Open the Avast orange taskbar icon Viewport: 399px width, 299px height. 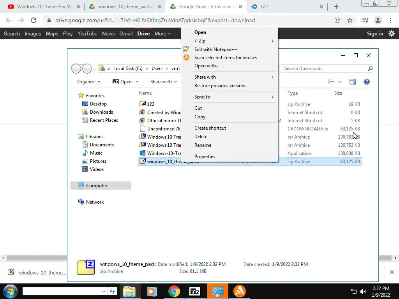coord(240,291)
